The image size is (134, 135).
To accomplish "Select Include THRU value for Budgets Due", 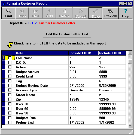I will point(112,118).
